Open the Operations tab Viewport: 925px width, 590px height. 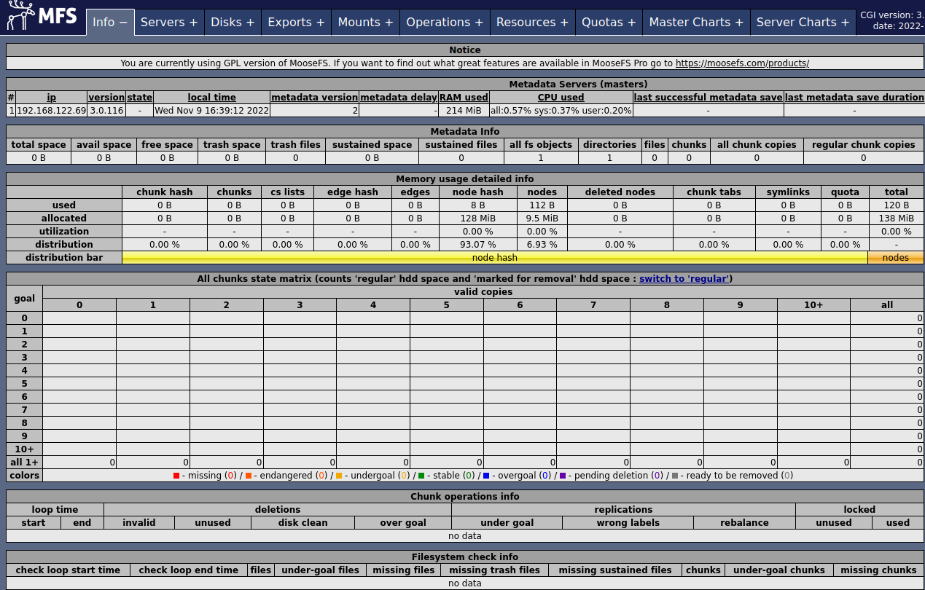(x=445, y=22)
